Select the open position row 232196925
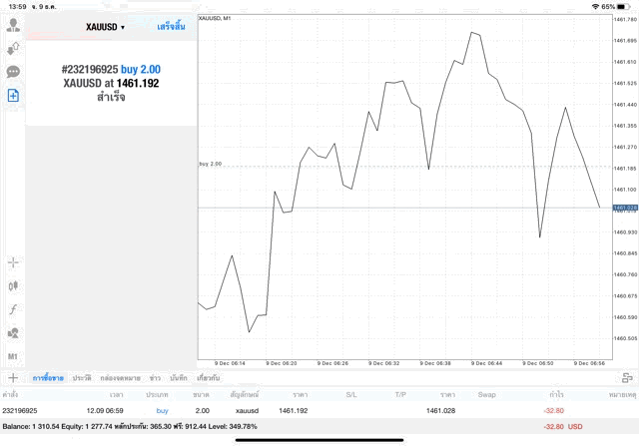 click(x=300, y=410)
